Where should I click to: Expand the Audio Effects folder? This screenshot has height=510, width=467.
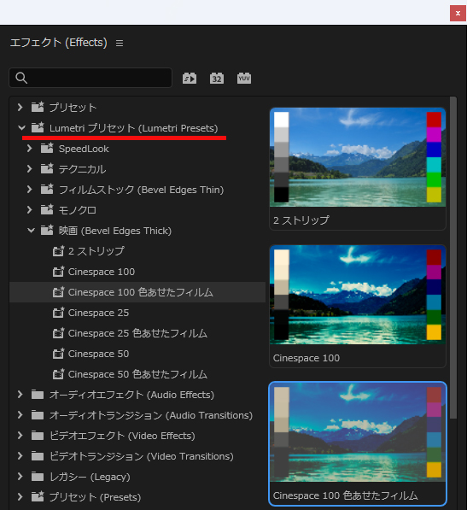[x=20, y=394]
